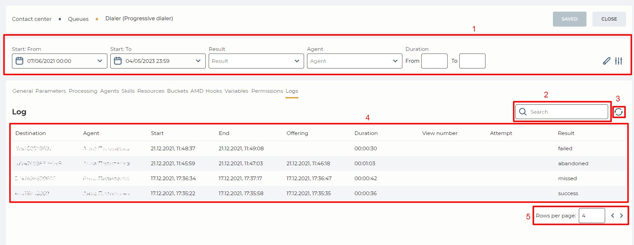Go to Queues breadcrumb
Viewport: 634px width, 245px height.
pos(78,19)
